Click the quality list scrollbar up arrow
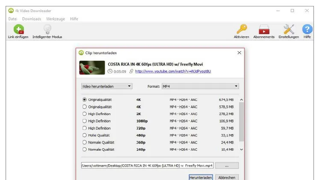Screen dimensions: 321x180 pos(241,100)
